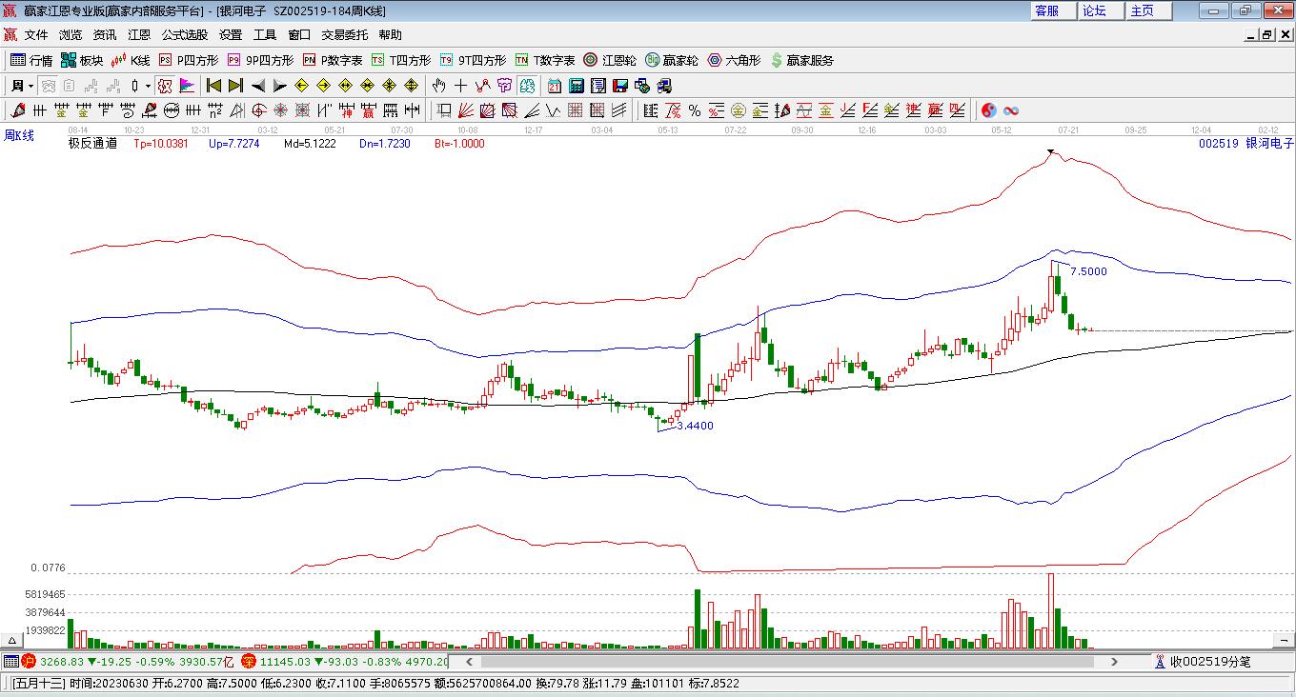Click the 7.5000 high price marker label

[1088, 271]
